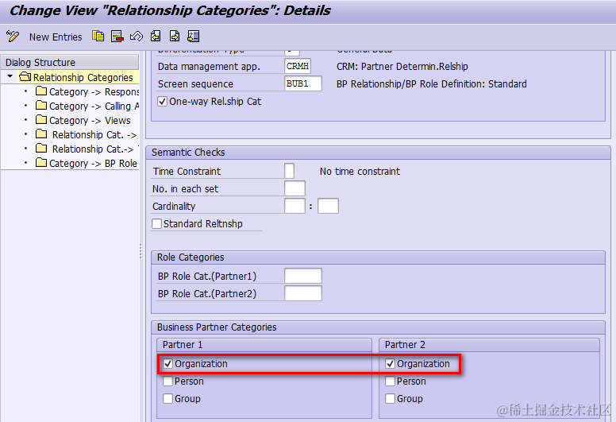Go to Previous Entry icon
616x422 pixels.
pos(156,37)
